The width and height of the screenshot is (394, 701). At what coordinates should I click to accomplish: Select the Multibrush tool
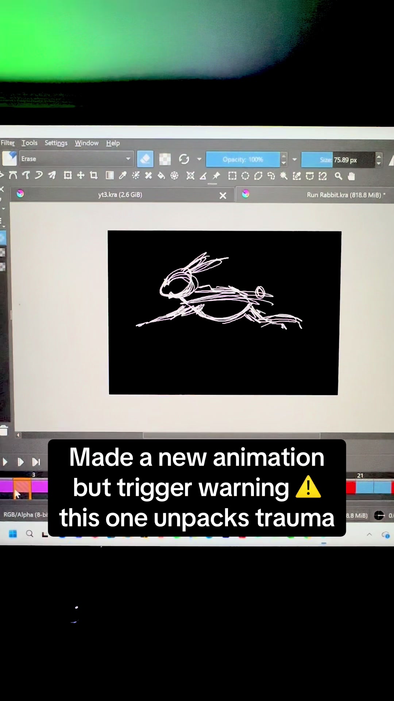pos(52,175)
